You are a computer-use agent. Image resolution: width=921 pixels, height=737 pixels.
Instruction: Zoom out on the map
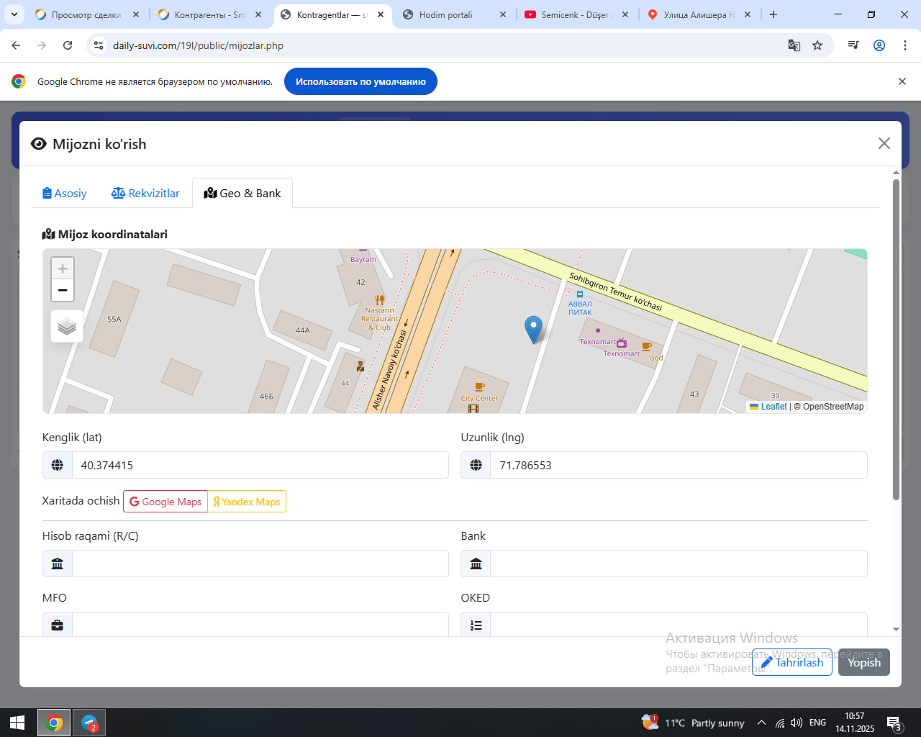click(63, 290)
